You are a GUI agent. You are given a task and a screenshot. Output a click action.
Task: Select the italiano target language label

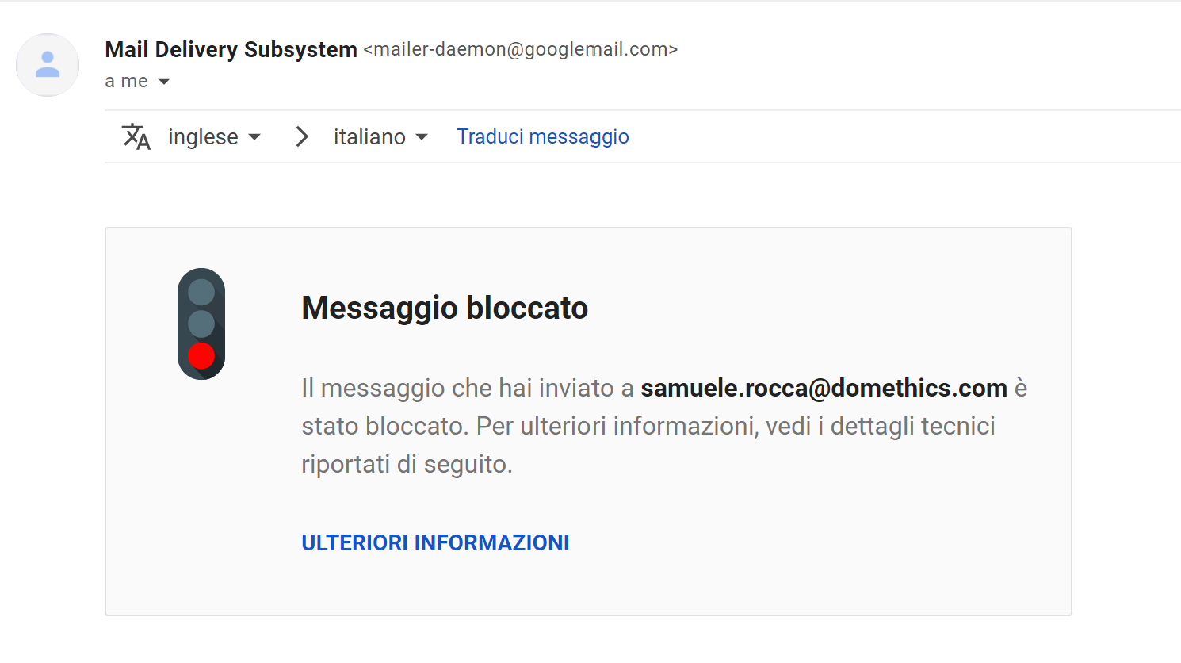[369, 137]
